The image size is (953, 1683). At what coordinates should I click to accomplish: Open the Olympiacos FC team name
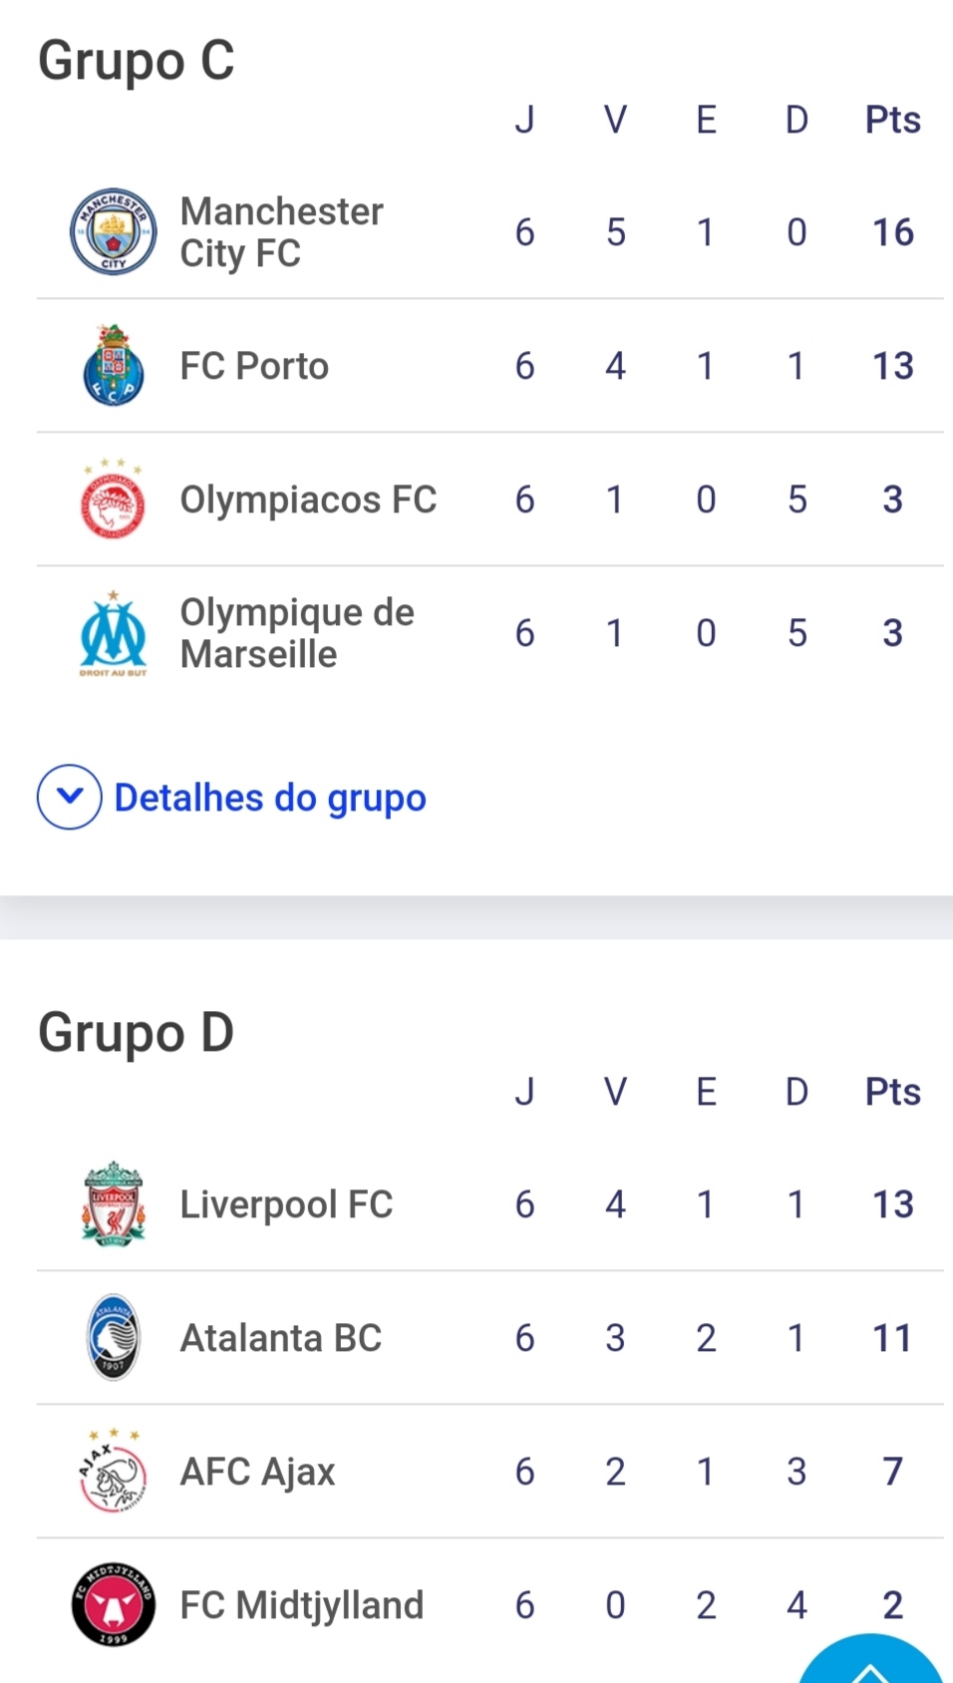[x=308, y=500]
